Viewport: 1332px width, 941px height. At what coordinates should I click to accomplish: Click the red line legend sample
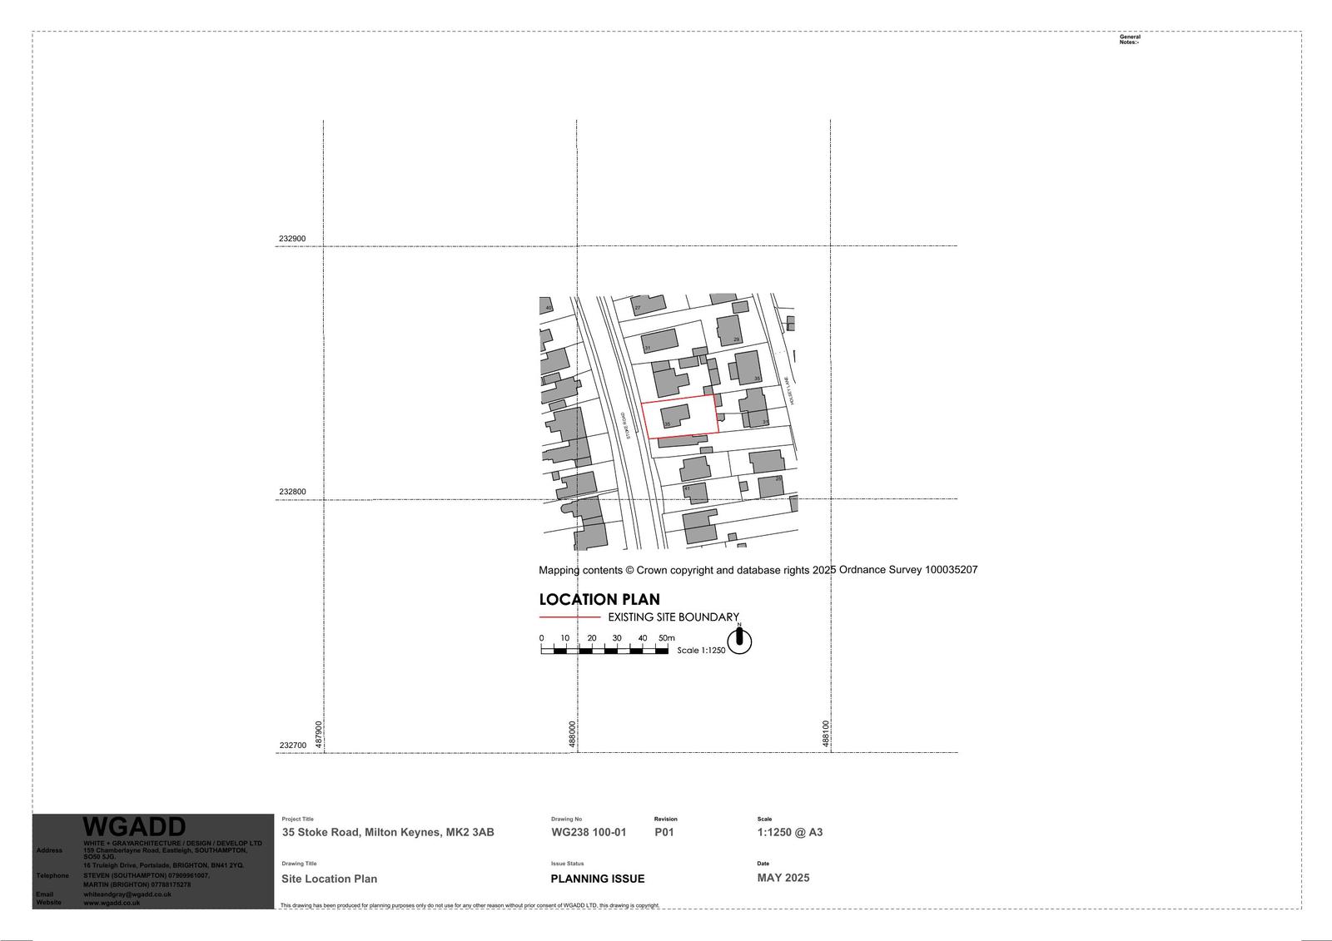(569, 617)
